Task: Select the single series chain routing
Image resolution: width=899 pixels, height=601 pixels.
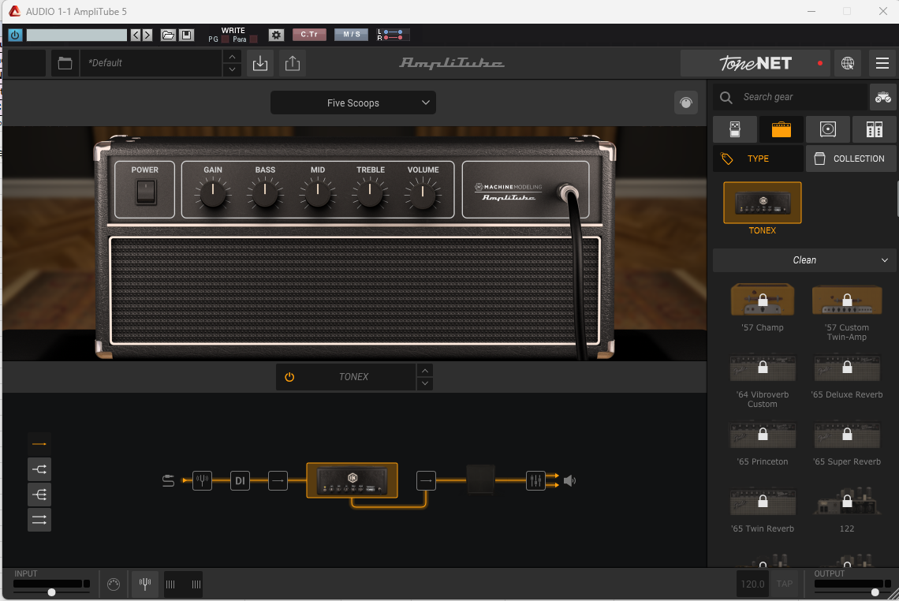Action: pos(39,444)
